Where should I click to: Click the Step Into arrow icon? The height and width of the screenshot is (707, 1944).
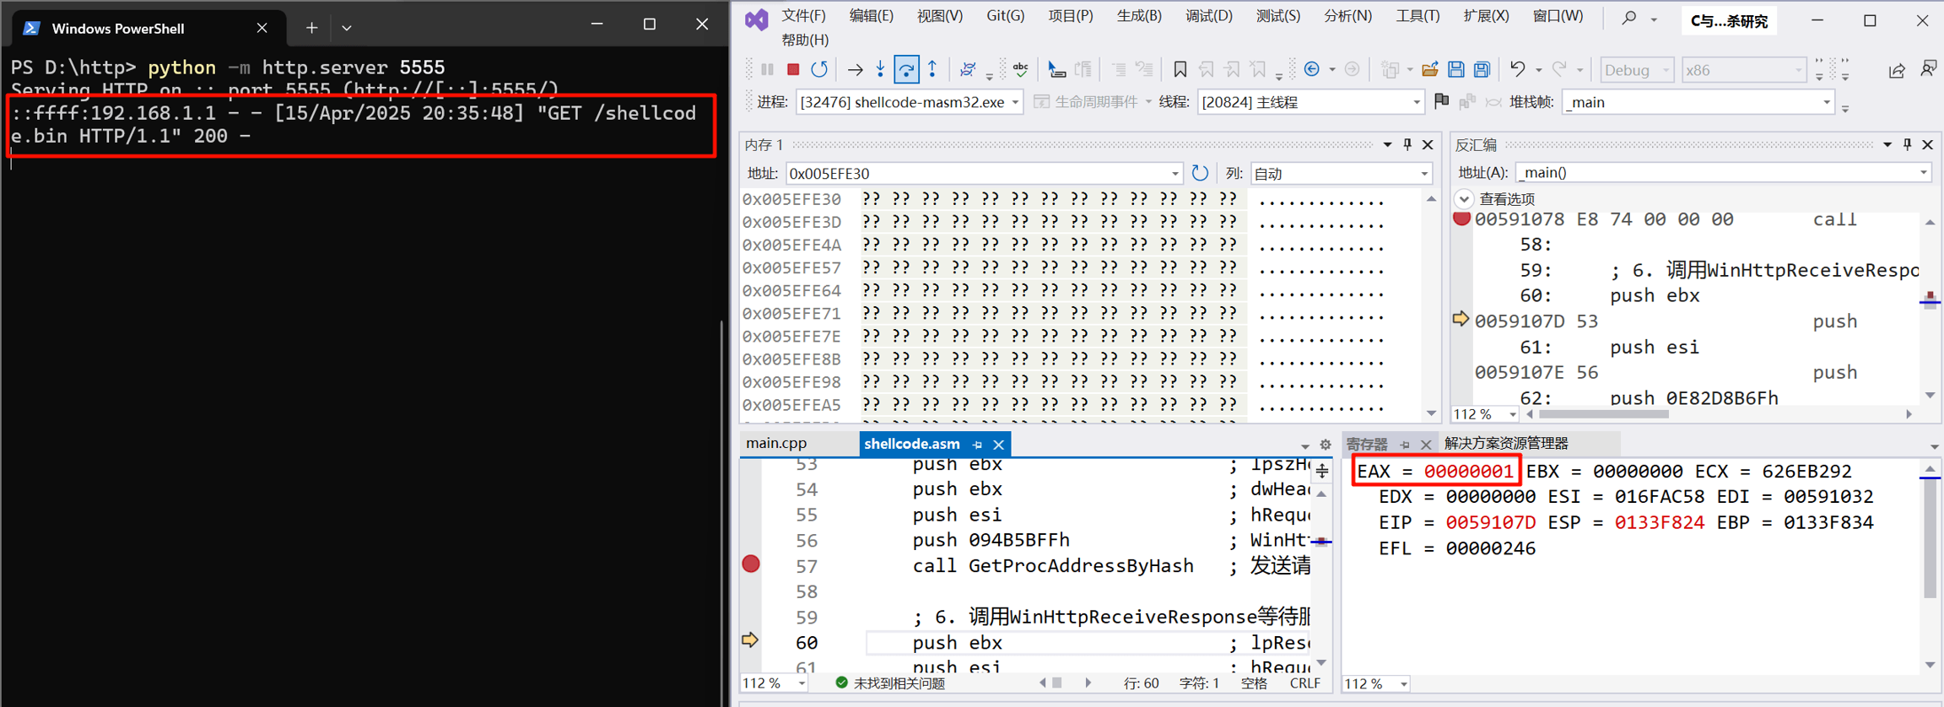[880, 70]
